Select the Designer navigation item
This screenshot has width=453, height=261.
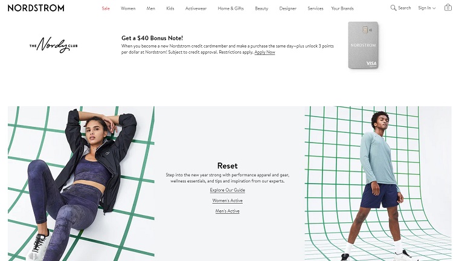point(288,8)
